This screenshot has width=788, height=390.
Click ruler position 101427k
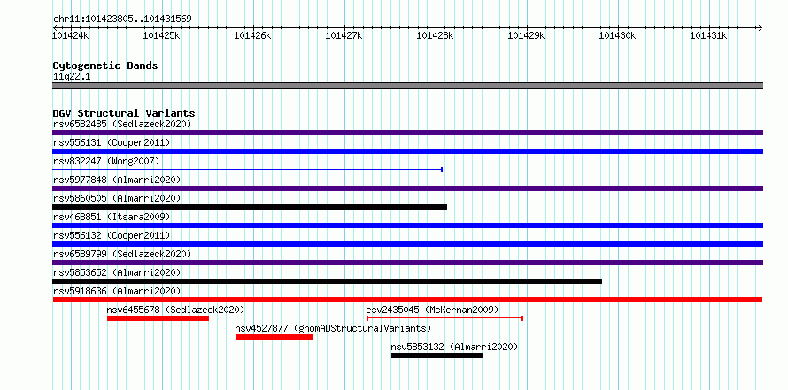pos(344,35)
